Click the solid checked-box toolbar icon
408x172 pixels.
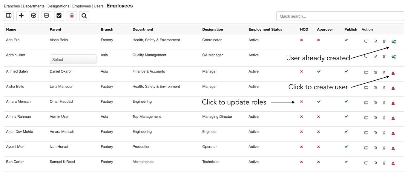point(59,16)
